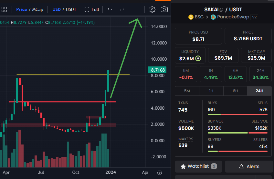Expand chart with Full button
274x179 pixels.
pyautogui.click(x=92, y=9)
